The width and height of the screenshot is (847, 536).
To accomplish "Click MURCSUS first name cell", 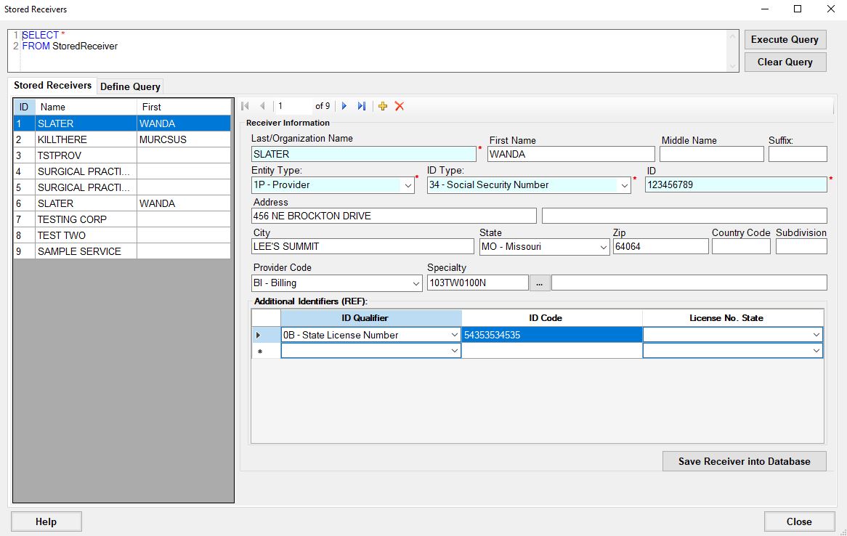I will (184, 139).
